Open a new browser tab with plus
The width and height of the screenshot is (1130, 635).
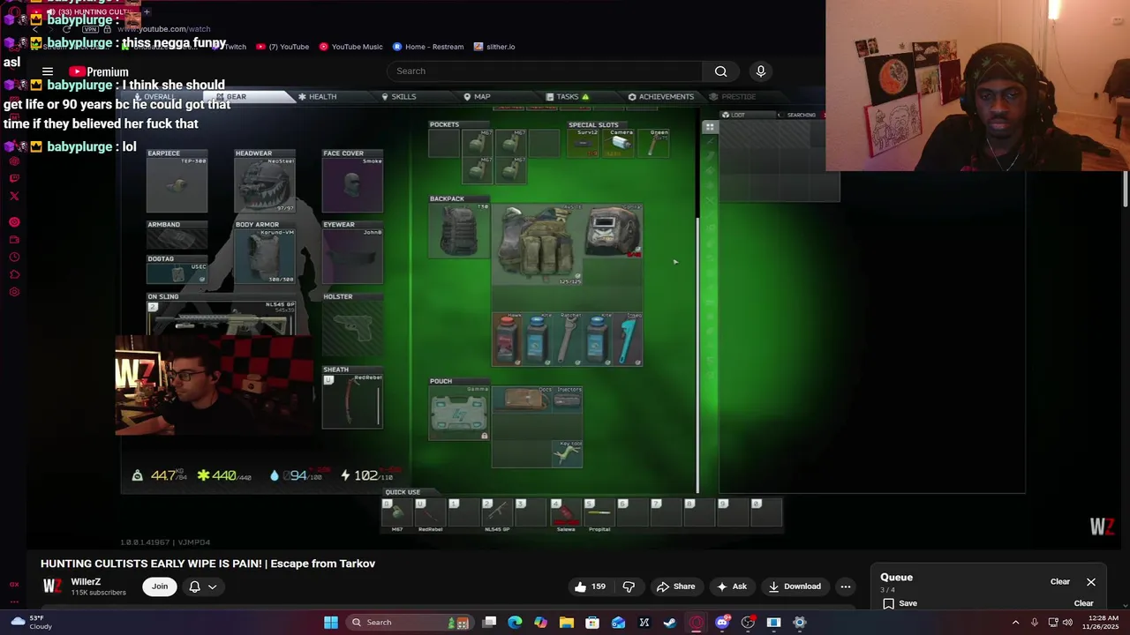click(147, 11)
